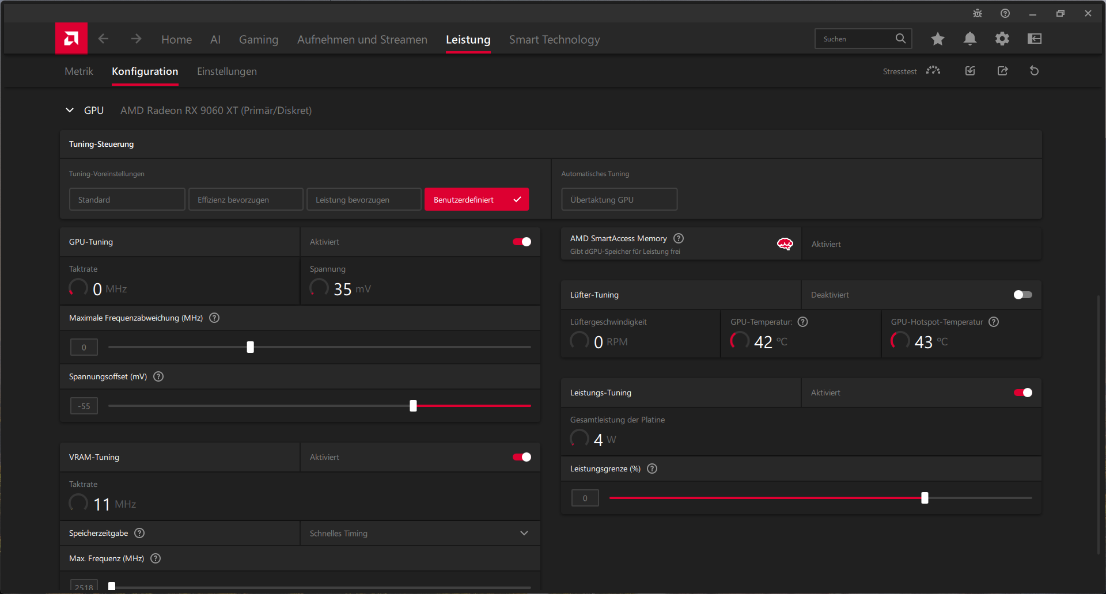Click Spannungsoffset -55 value box

84,406
